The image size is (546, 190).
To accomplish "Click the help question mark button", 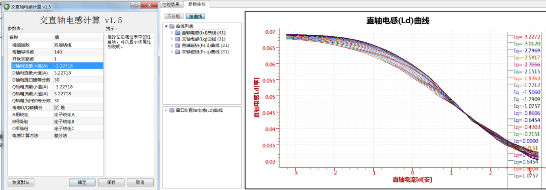I will (x=135, y=5).
